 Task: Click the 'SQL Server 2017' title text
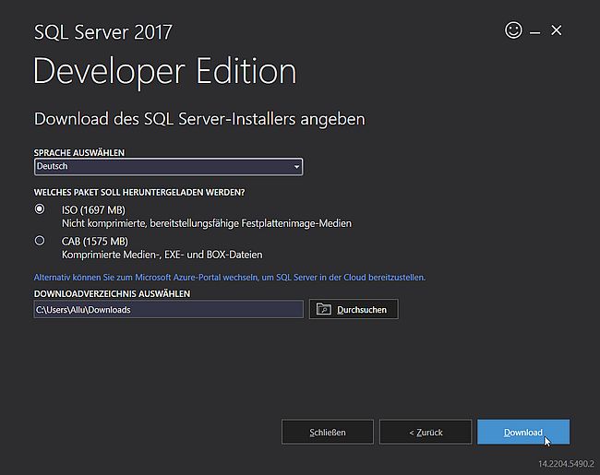(x=103, y=32)
